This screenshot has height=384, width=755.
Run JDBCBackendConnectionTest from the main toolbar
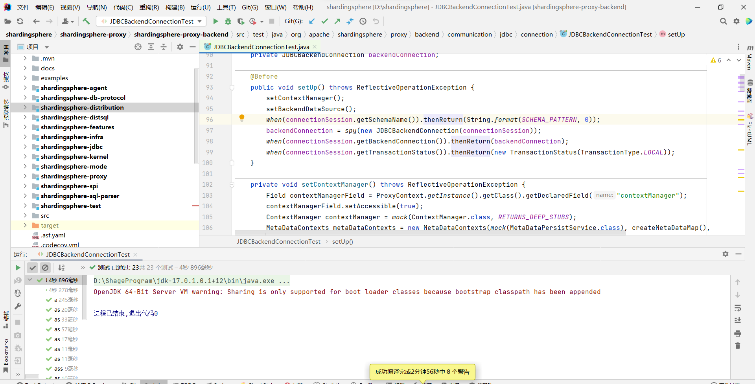point(215,21)
